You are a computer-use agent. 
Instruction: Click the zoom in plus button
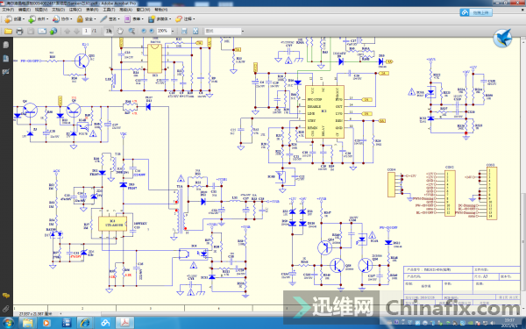[x=152, y=32]
